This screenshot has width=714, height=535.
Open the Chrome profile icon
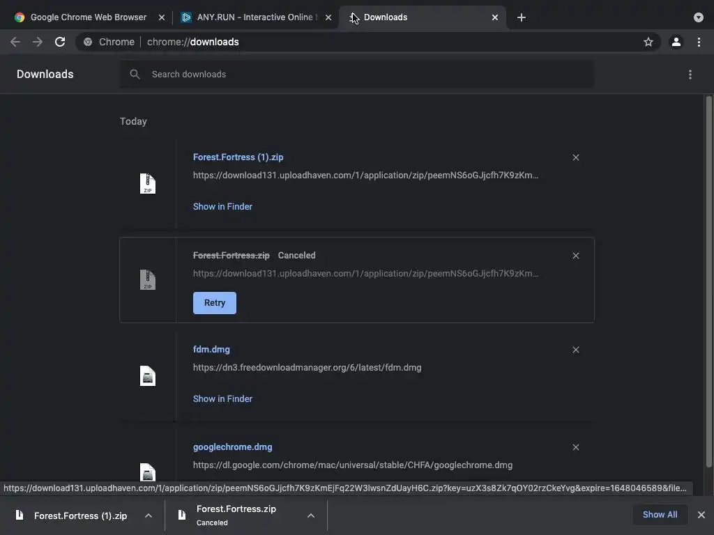point(676,42)
